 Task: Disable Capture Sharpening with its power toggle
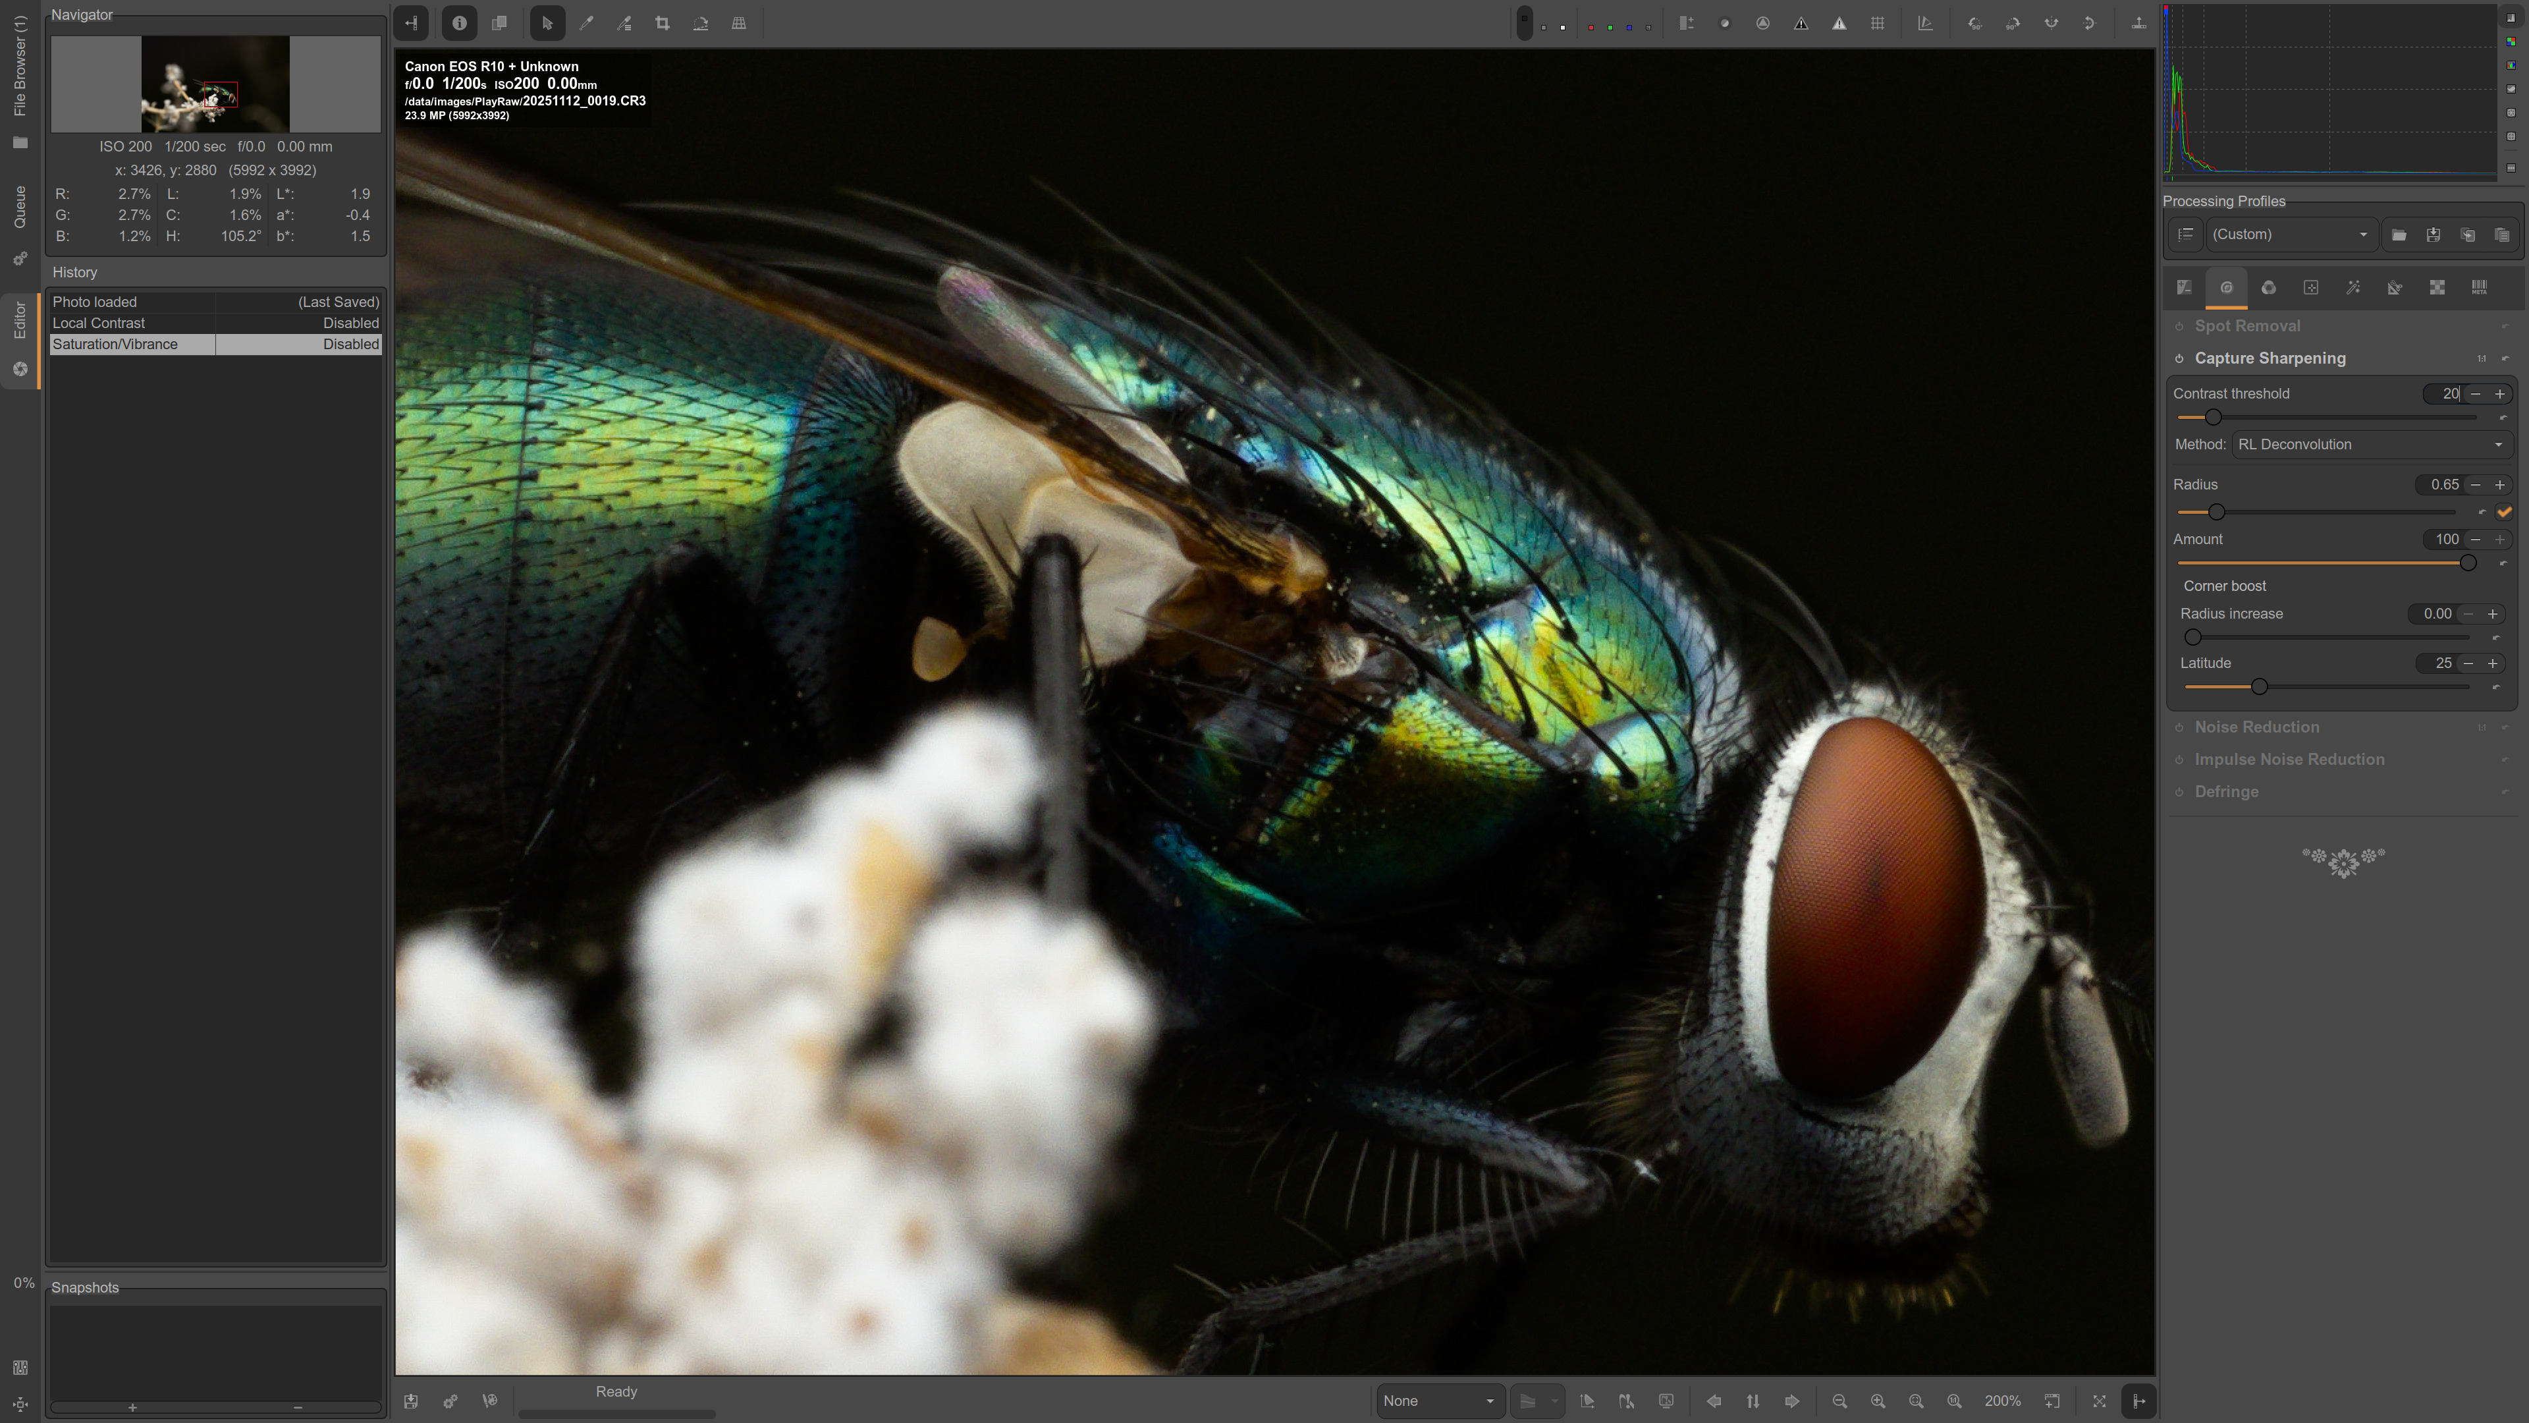click(2179, 358)
